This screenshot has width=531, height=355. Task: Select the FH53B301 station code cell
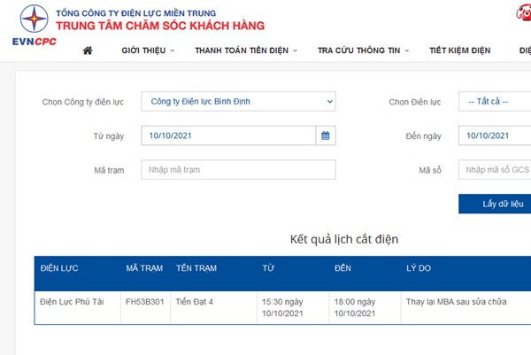[146, 307]
